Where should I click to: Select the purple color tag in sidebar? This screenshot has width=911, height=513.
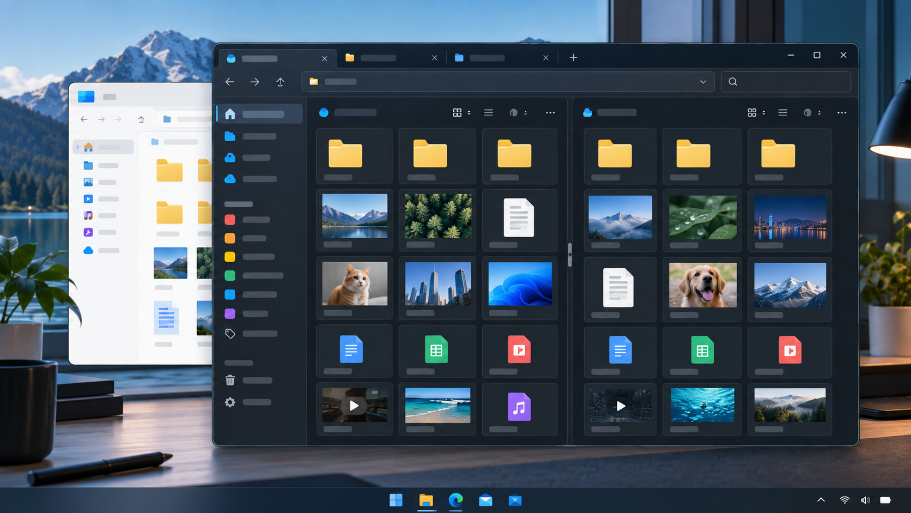point(230,313)
